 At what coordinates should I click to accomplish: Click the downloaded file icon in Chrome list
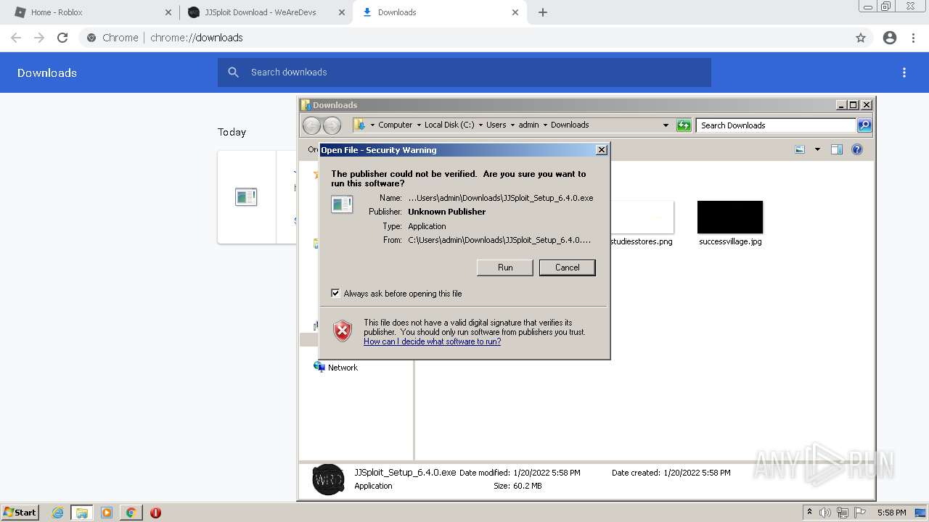coord(246,196)
